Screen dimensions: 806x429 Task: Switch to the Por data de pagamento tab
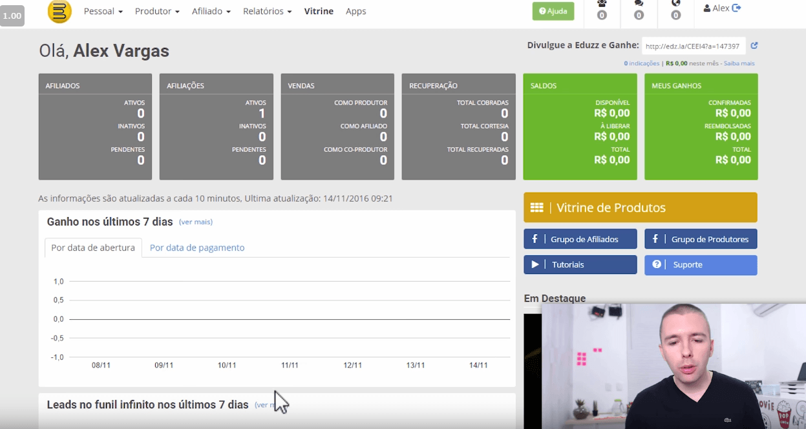coord(197,247)
